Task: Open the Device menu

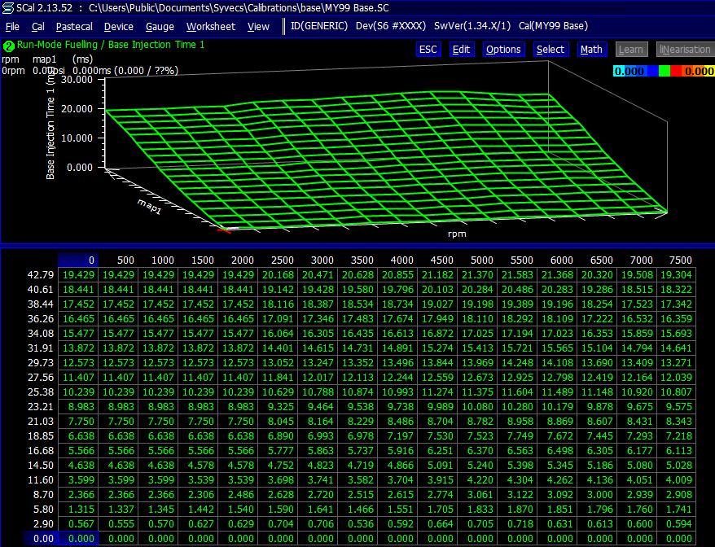Action: click(x=118, y=26)
